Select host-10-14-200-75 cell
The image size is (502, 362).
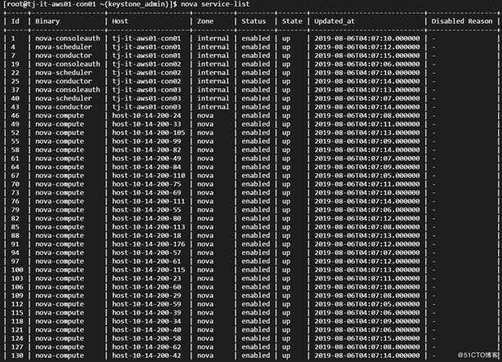coord(146,184)
